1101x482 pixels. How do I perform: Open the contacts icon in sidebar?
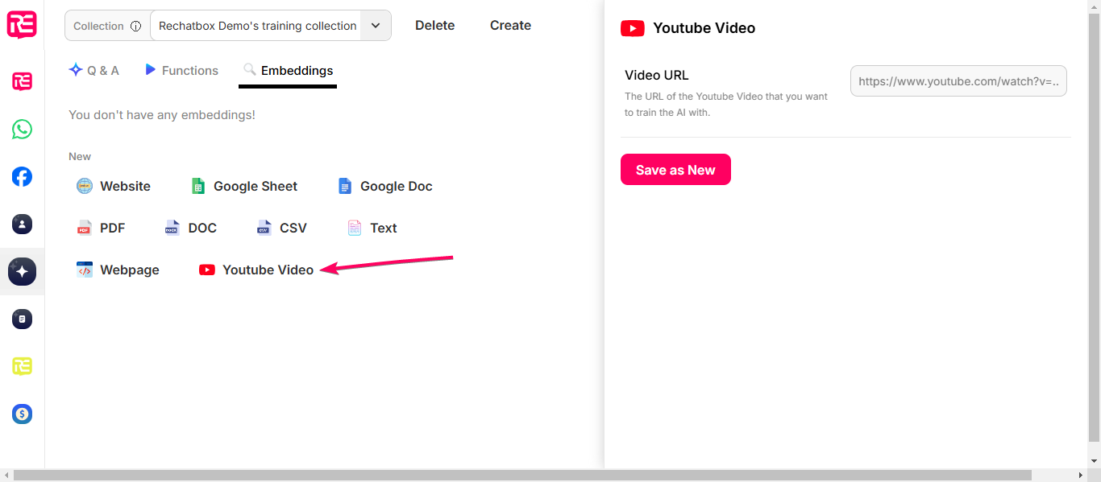pyautogui.click(x=22, y=225)
